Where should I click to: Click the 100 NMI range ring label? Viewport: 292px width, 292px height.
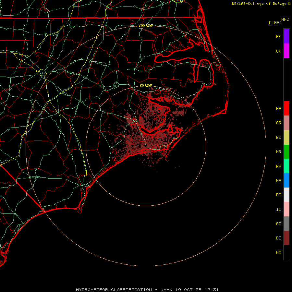[146, 26]
